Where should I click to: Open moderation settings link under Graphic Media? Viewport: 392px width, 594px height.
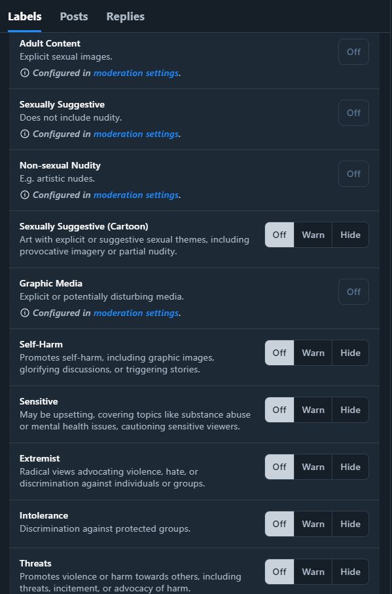click(x=135, y=313)
